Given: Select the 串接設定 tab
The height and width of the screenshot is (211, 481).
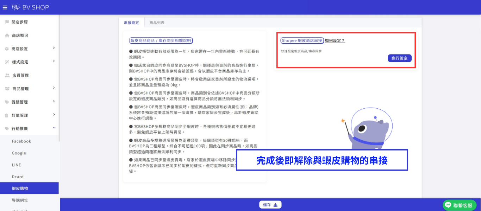Looking at the screenshot, I should tap(131, 23).
